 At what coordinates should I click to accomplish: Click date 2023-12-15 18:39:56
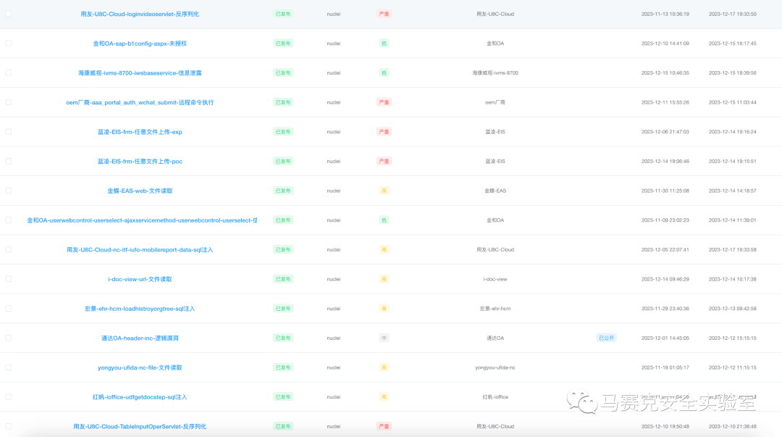point(733,73)
